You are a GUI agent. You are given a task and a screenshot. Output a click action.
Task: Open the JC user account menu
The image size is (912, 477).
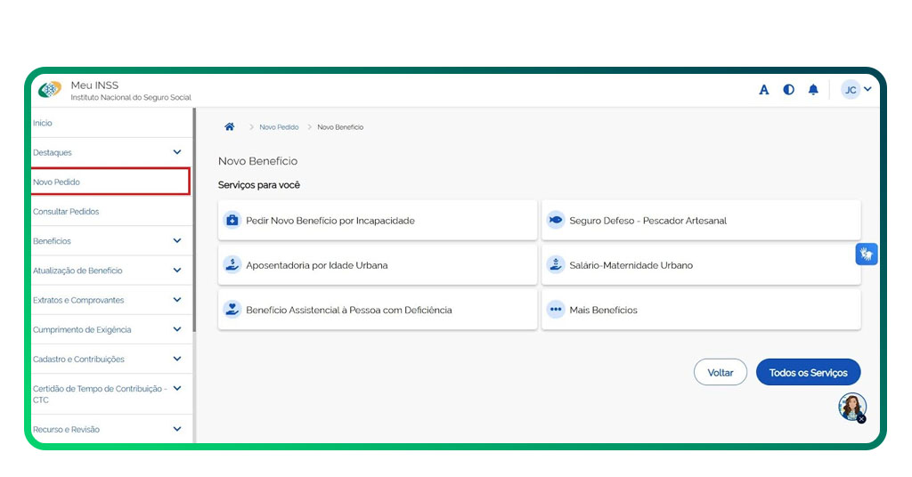point(857,90)
